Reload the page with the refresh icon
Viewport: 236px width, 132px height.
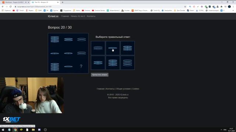pyautogui.click(x=11, y=7)
